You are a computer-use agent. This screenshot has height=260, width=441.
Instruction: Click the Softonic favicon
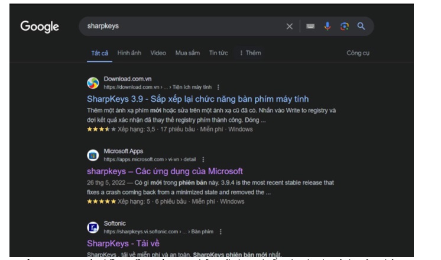(93, 227)
